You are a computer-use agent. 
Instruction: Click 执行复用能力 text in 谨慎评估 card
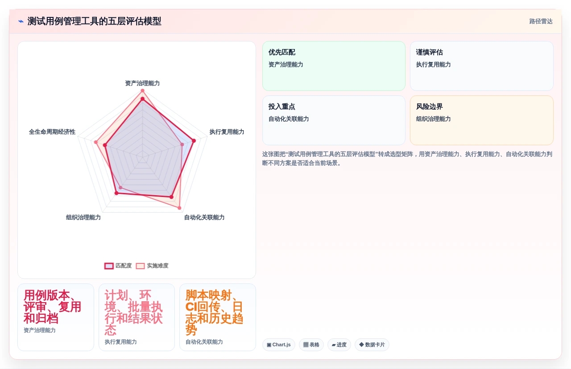(433, 65)
